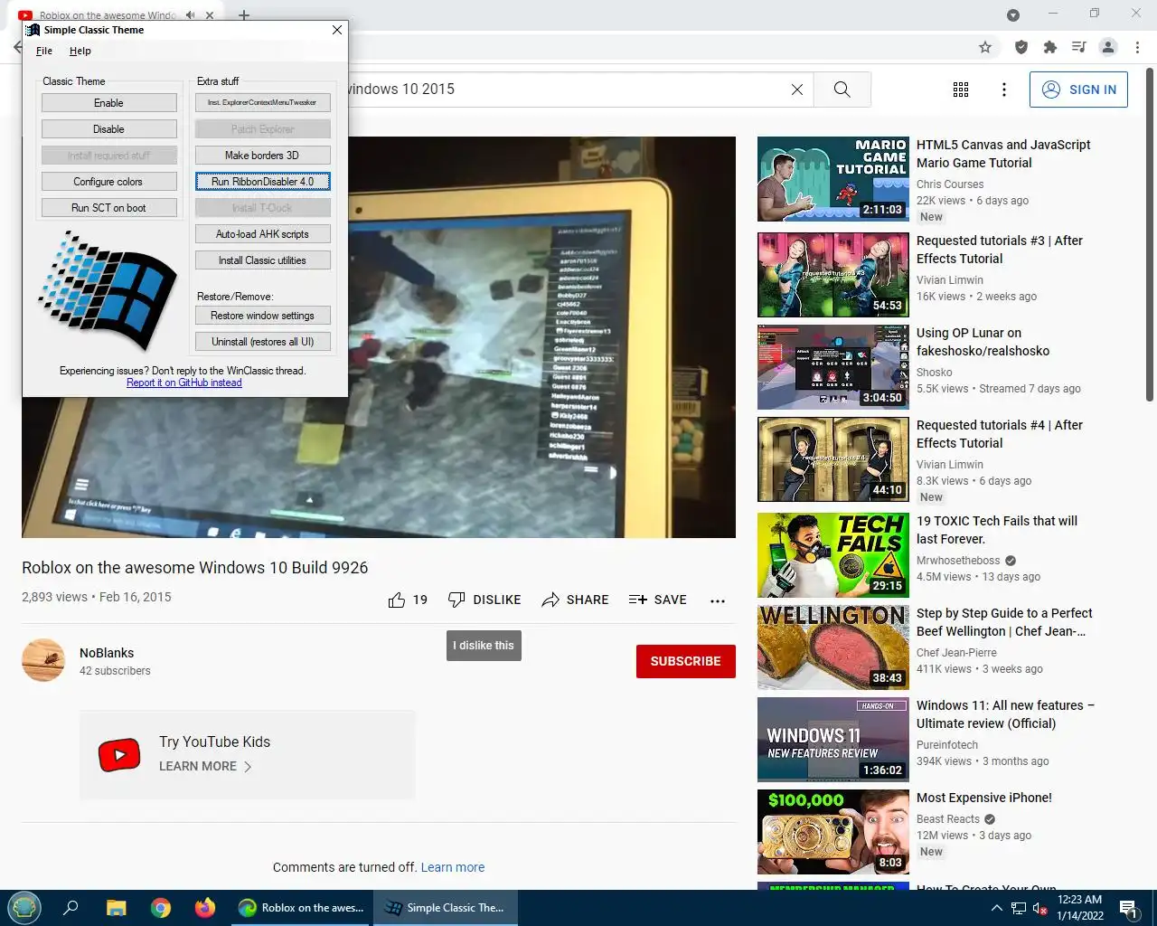Click the SIGN IN button

tap(1078, 90)
